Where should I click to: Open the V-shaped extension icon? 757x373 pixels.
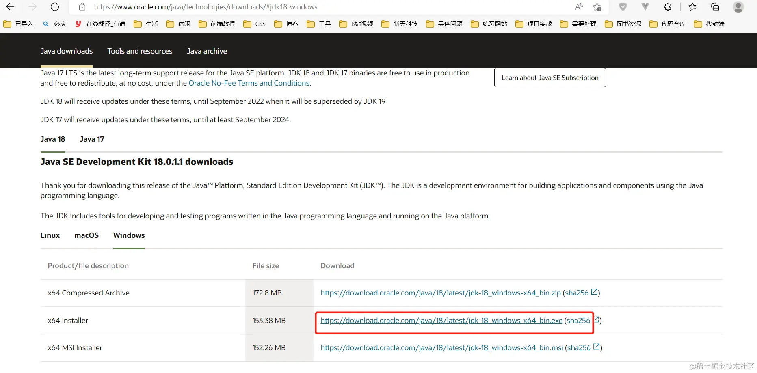(645, 7)
